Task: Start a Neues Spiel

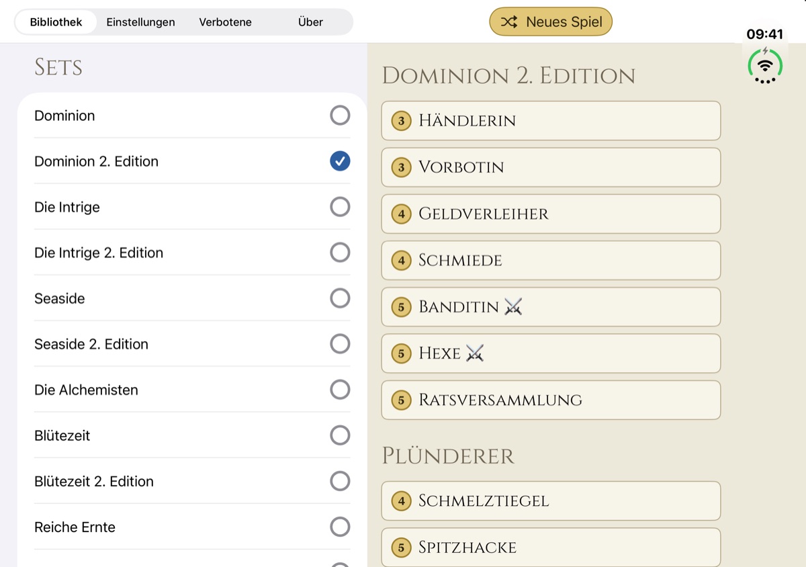Action: pyautogui.click(x=551, y=21)
